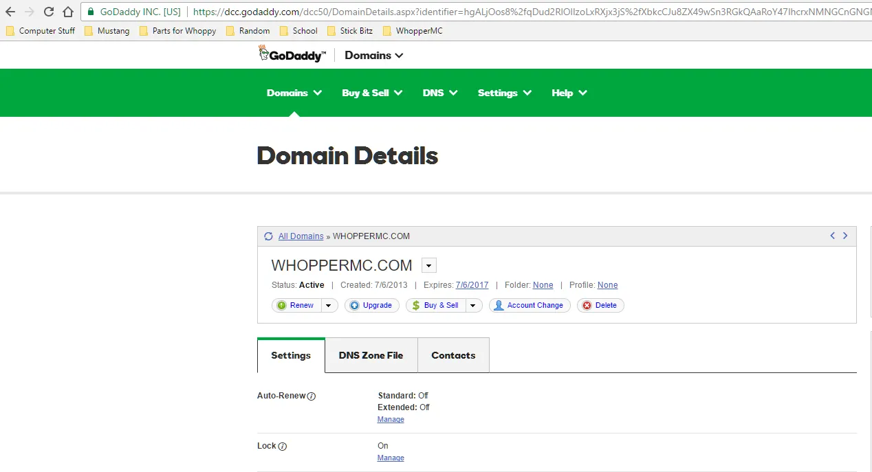872x472 pixels.
Task: Click the Lock status On value
Action: point(383,446)
